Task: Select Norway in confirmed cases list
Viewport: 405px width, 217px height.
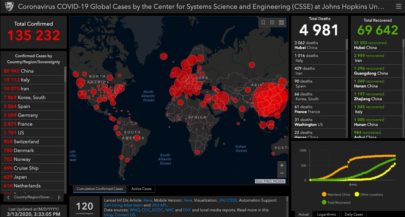Action: (32, 159)
